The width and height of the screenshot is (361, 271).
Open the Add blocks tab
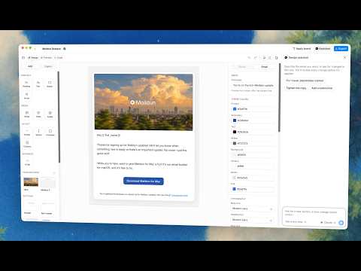click(30, 66)
